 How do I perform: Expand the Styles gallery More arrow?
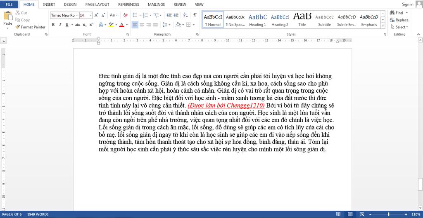click(x=383, y=26)
